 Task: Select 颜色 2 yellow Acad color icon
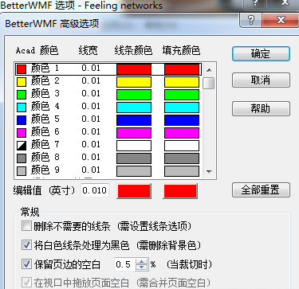pyautogui.click(x=22, y=82)
